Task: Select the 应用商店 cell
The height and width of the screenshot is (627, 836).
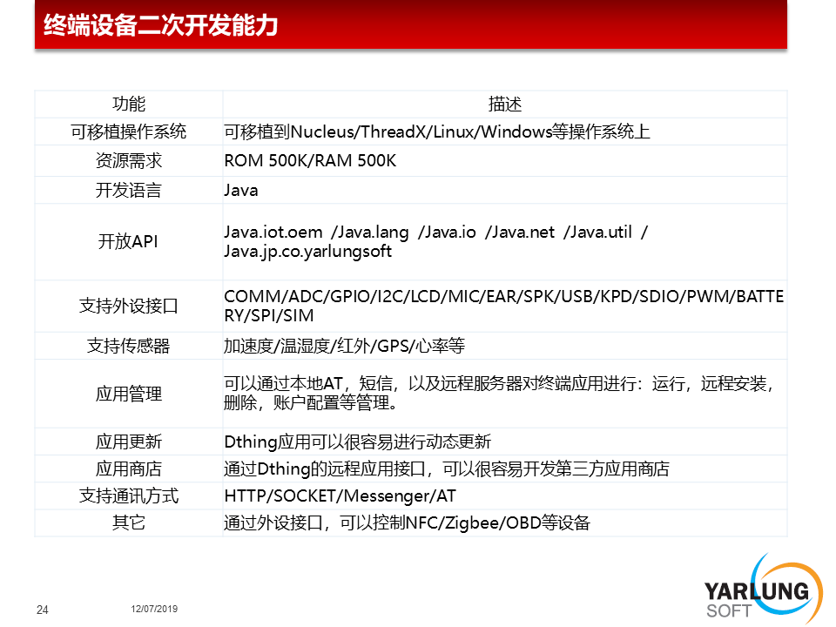Action: pyautogui.click(x=129, y=469)
